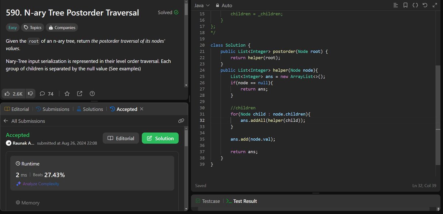
Task: Click the line return helper(root);
Action: click(255, 58)
